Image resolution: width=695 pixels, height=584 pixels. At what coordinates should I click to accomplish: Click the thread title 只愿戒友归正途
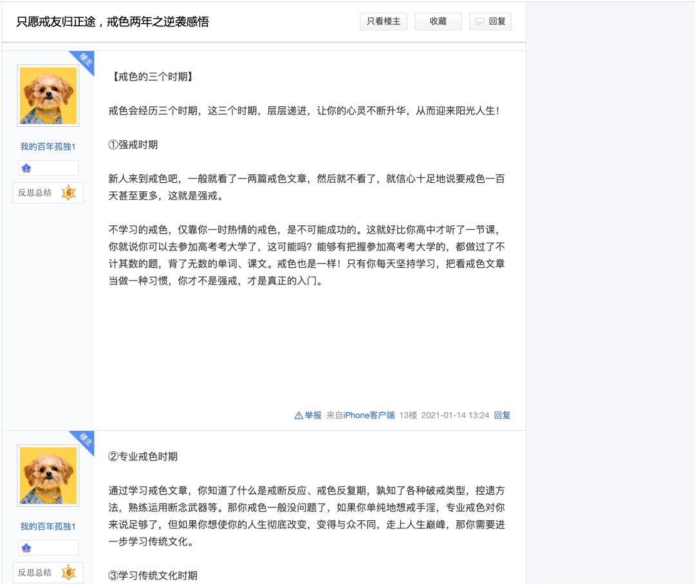113,21
